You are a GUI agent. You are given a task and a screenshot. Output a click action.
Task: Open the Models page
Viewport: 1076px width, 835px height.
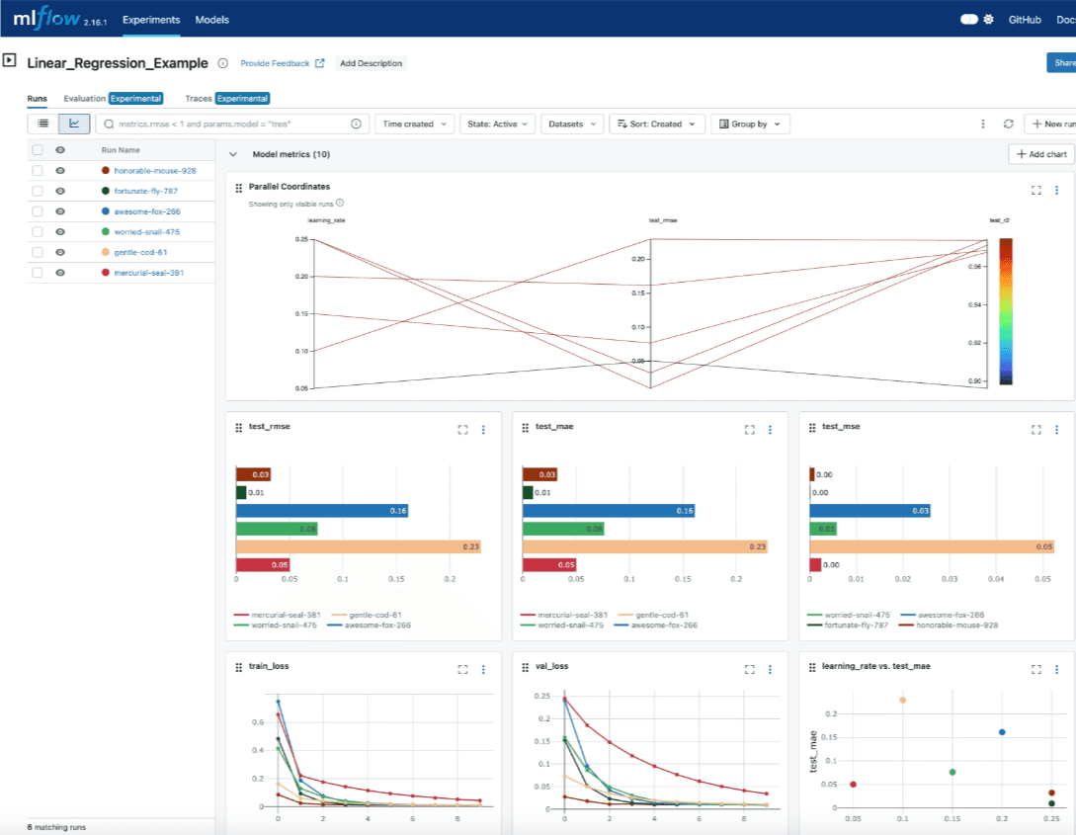[x=211, y=19]
